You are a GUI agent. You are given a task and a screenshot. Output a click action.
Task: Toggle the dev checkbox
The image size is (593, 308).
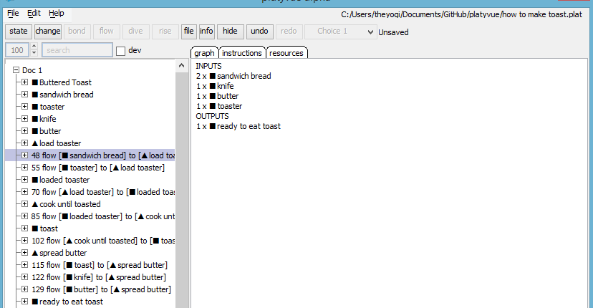[x=120, y=51]
